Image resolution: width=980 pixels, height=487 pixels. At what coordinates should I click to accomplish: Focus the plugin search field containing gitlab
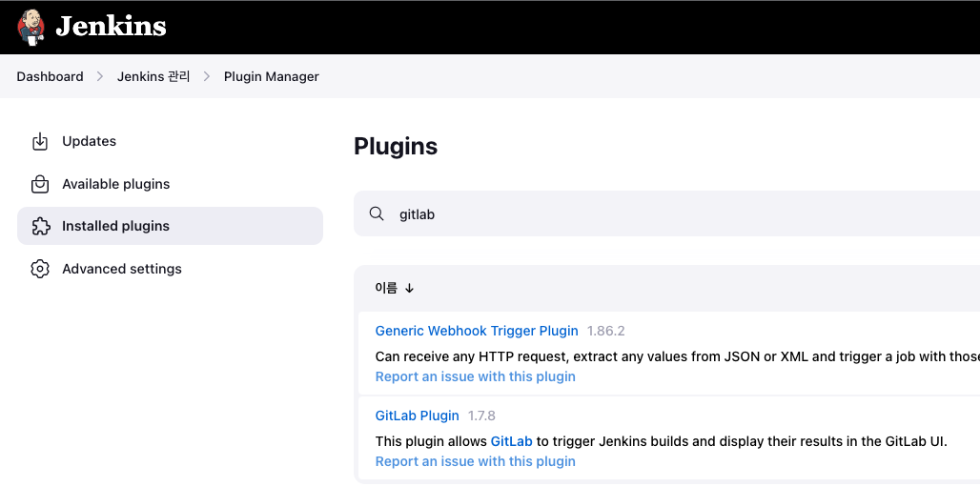[x=667, y=214]
